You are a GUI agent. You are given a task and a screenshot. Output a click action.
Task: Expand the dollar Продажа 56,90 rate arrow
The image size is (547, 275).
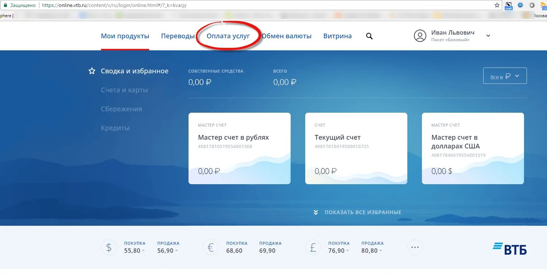pos(176,251)
